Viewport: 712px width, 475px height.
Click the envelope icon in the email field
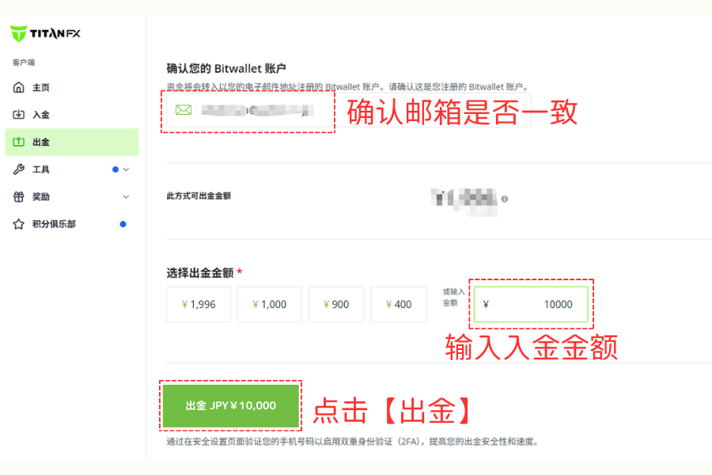[183, 111]
